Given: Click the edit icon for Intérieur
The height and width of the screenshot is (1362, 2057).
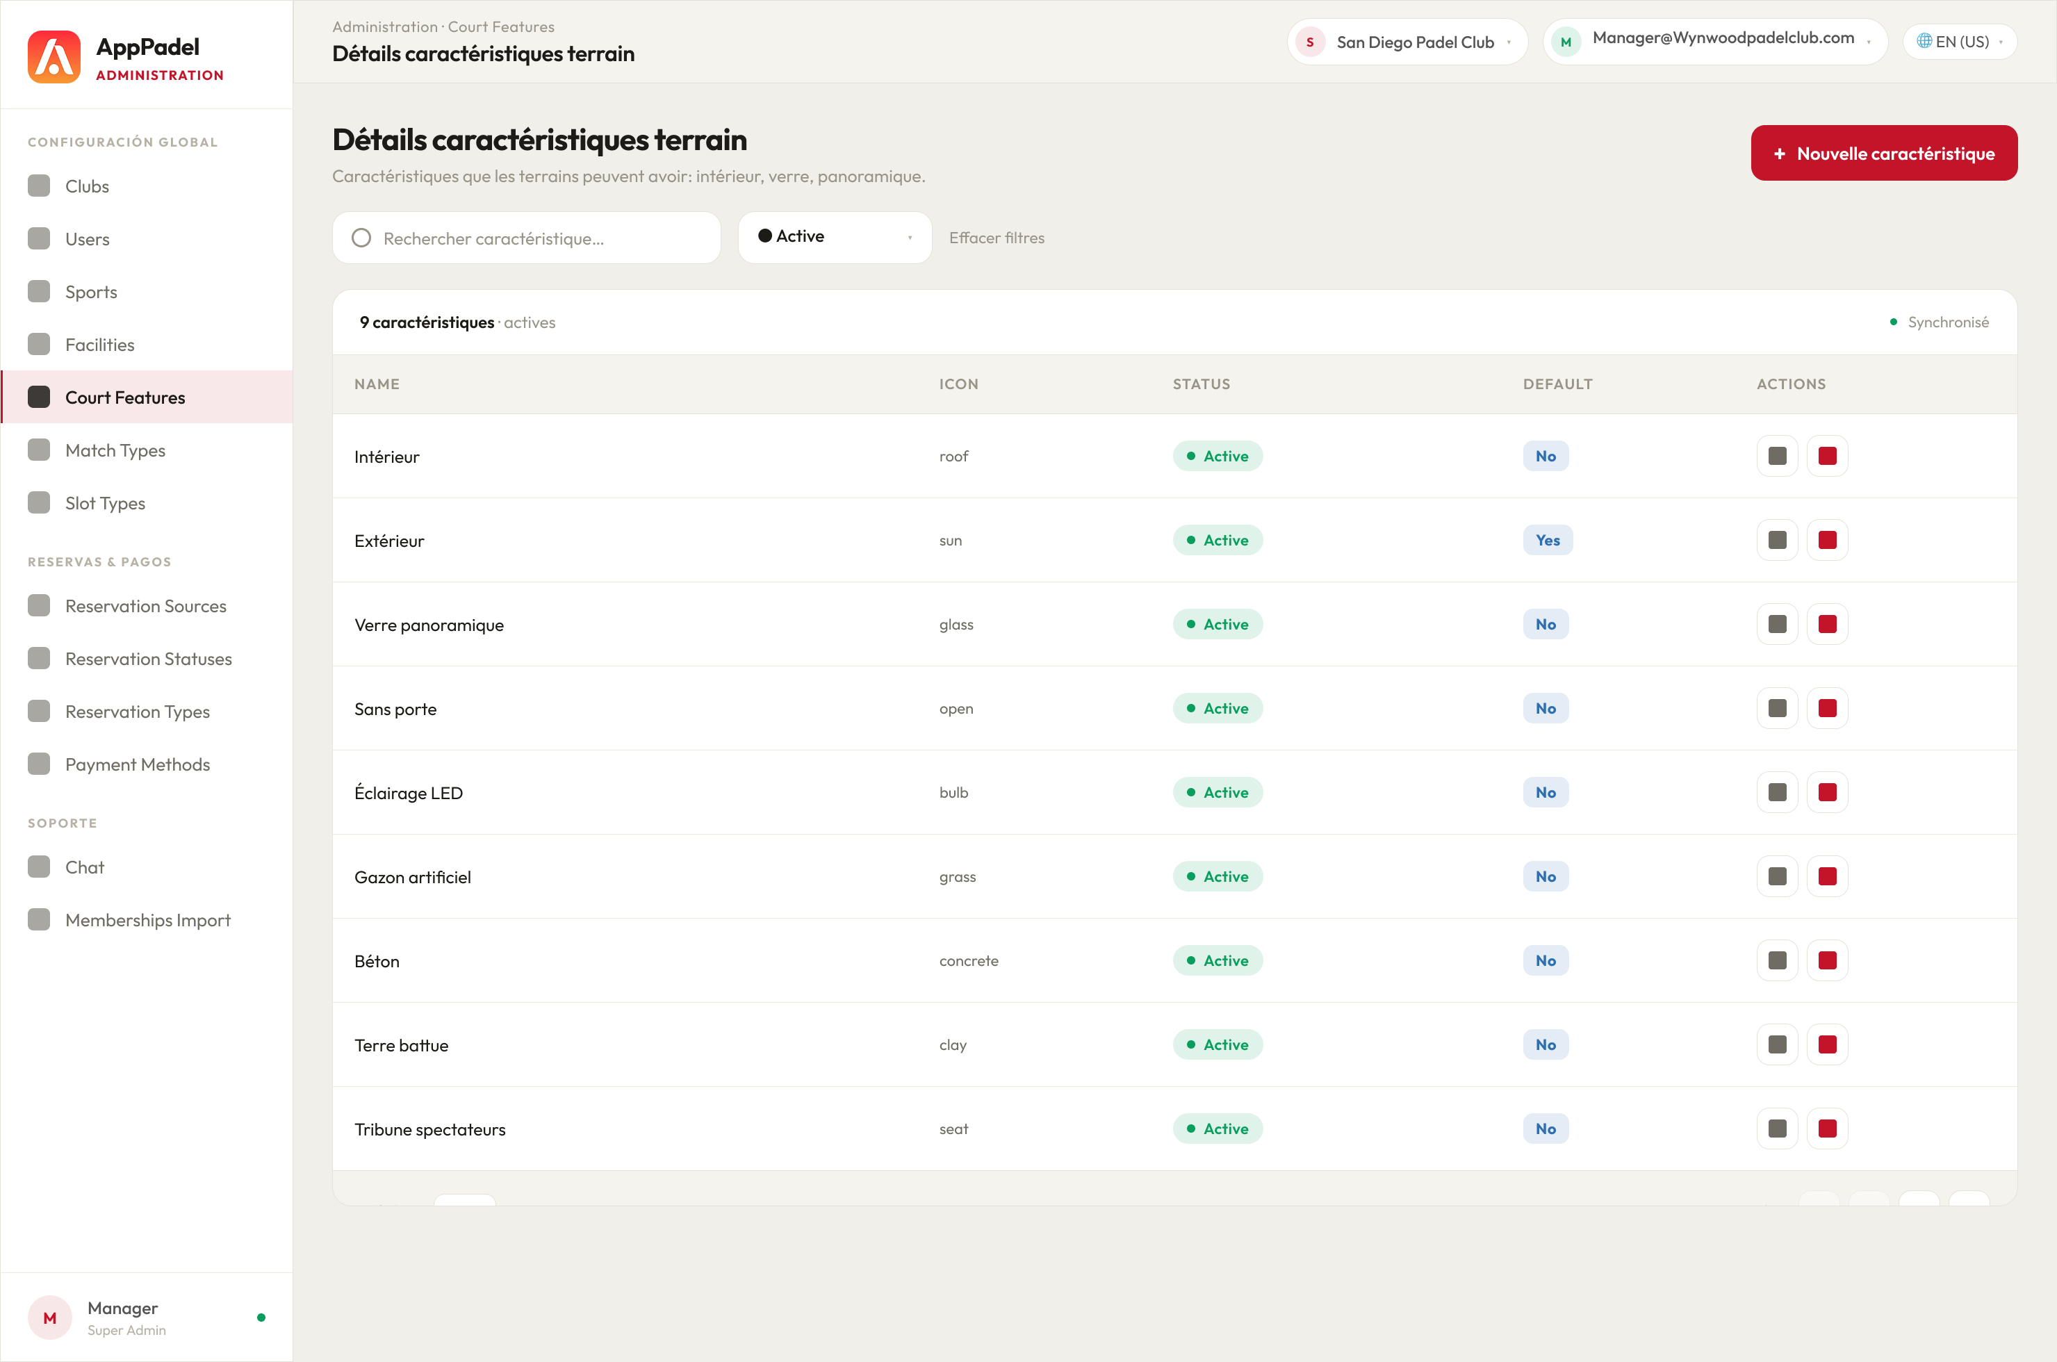Looking at the screenshot, I should point(1778,456).
